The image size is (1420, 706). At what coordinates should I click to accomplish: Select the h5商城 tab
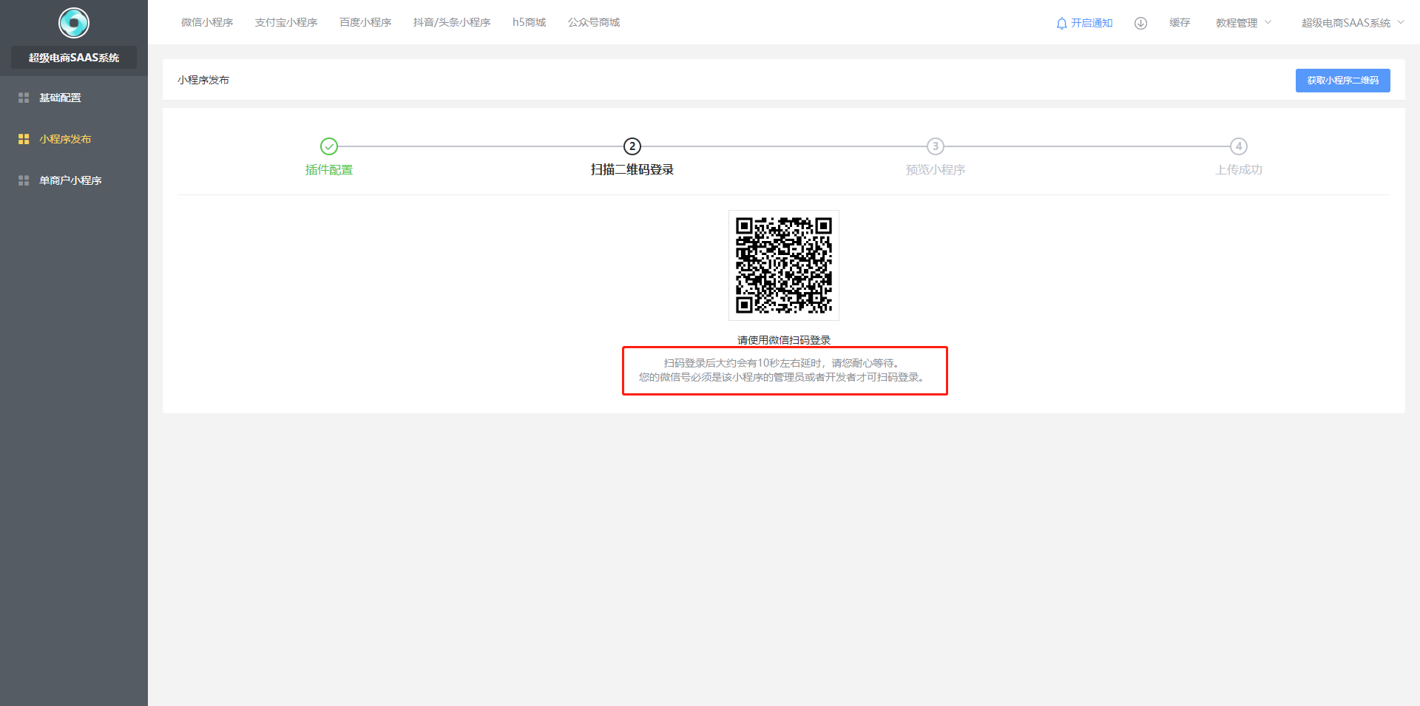point(529,22)
